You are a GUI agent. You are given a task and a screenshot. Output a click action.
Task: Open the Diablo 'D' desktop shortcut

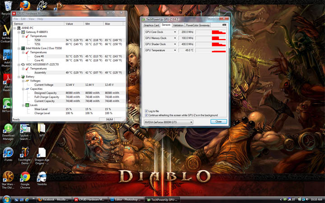[58, 6]
